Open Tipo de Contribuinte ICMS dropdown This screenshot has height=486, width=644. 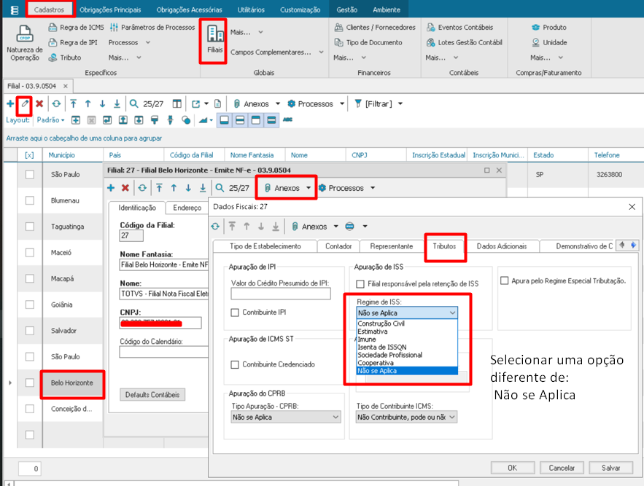coord(451,417)
